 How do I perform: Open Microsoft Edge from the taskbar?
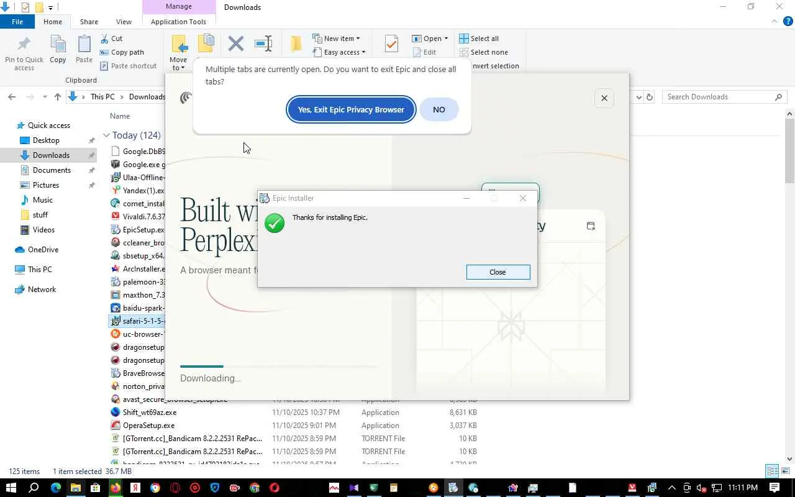(x=56, y=488)
